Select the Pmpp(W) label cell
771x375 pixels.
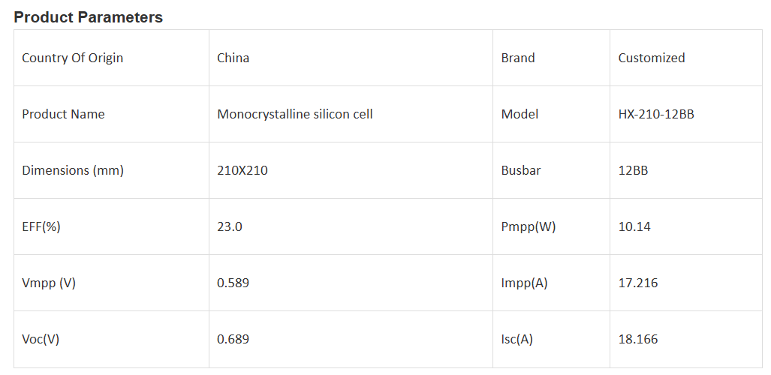point(528,226)
